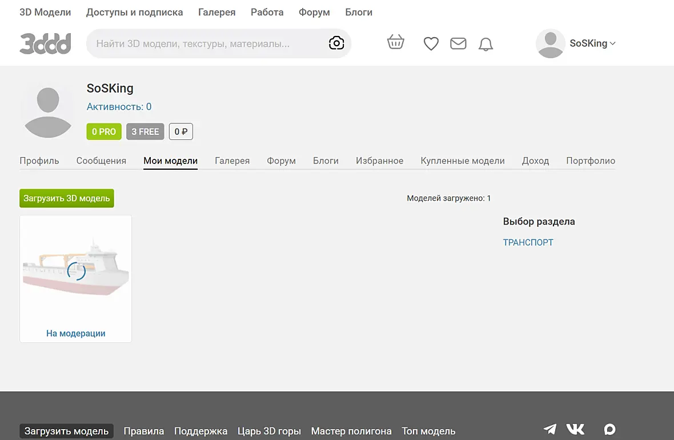Open VK link in footer
Screen dimensions: 674x440
point(575,429)
